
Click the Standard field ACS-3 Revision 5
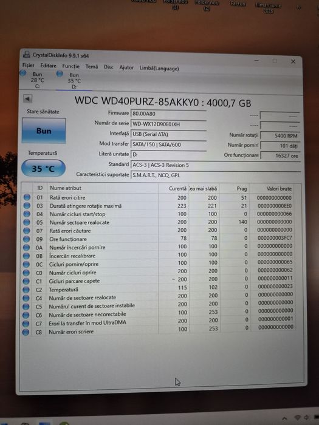click(x=216, y=165)
